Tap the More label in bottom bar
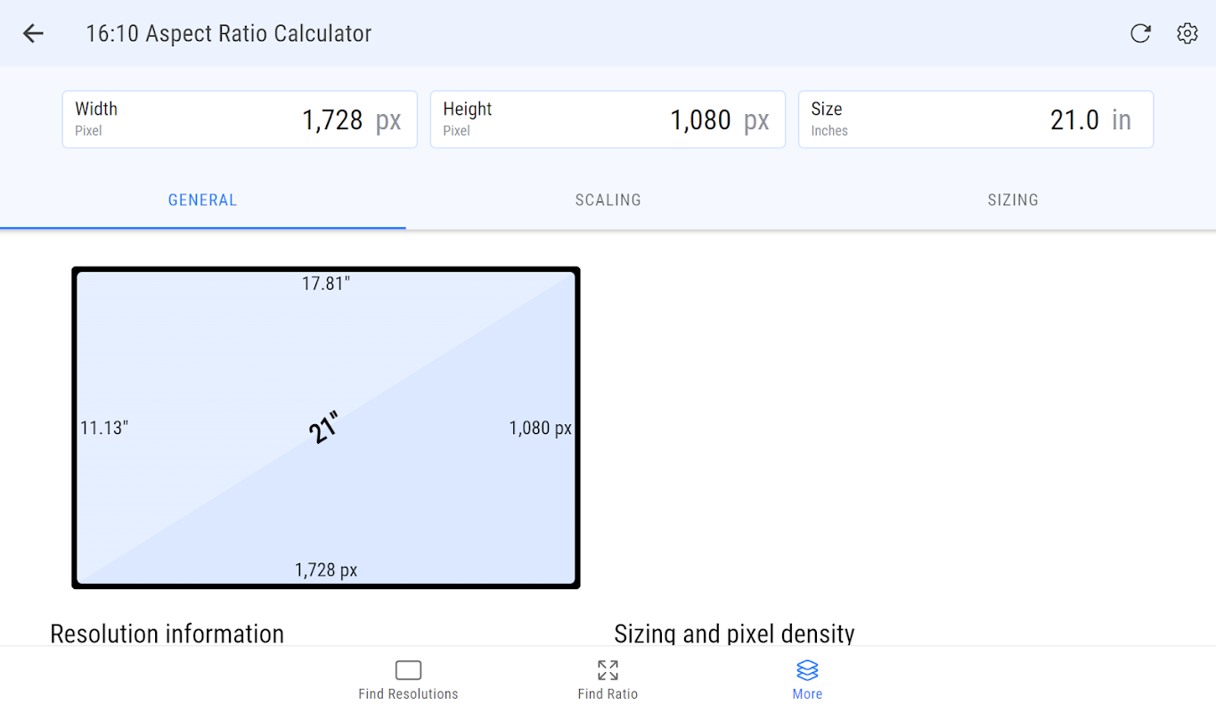Image resolution: width=1216 pixels, height=713 pixels. (x=807, y=694)
